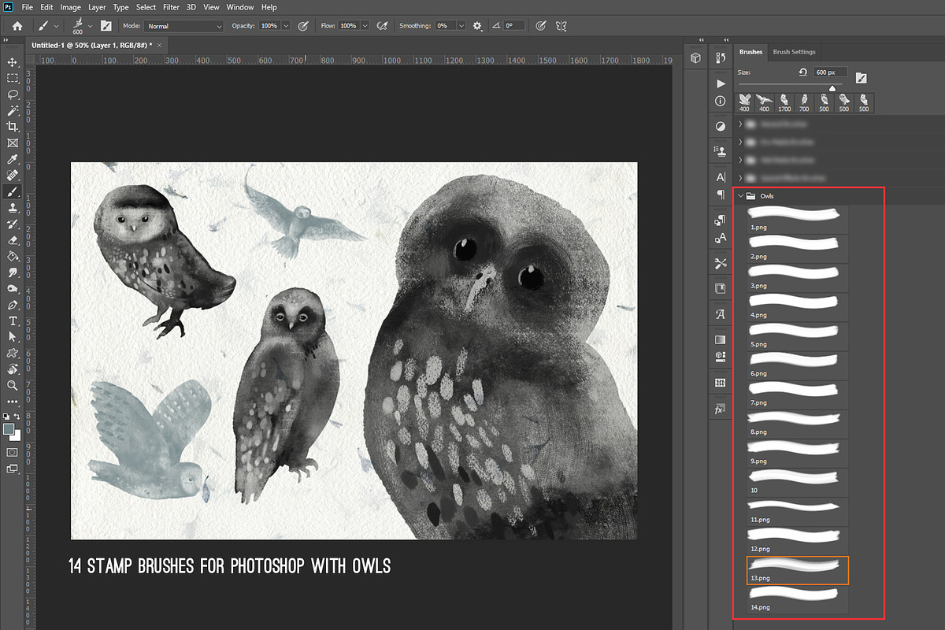945x630 pixels.
Task: Select the Horizontal Type tool
Action: point(13,321)
